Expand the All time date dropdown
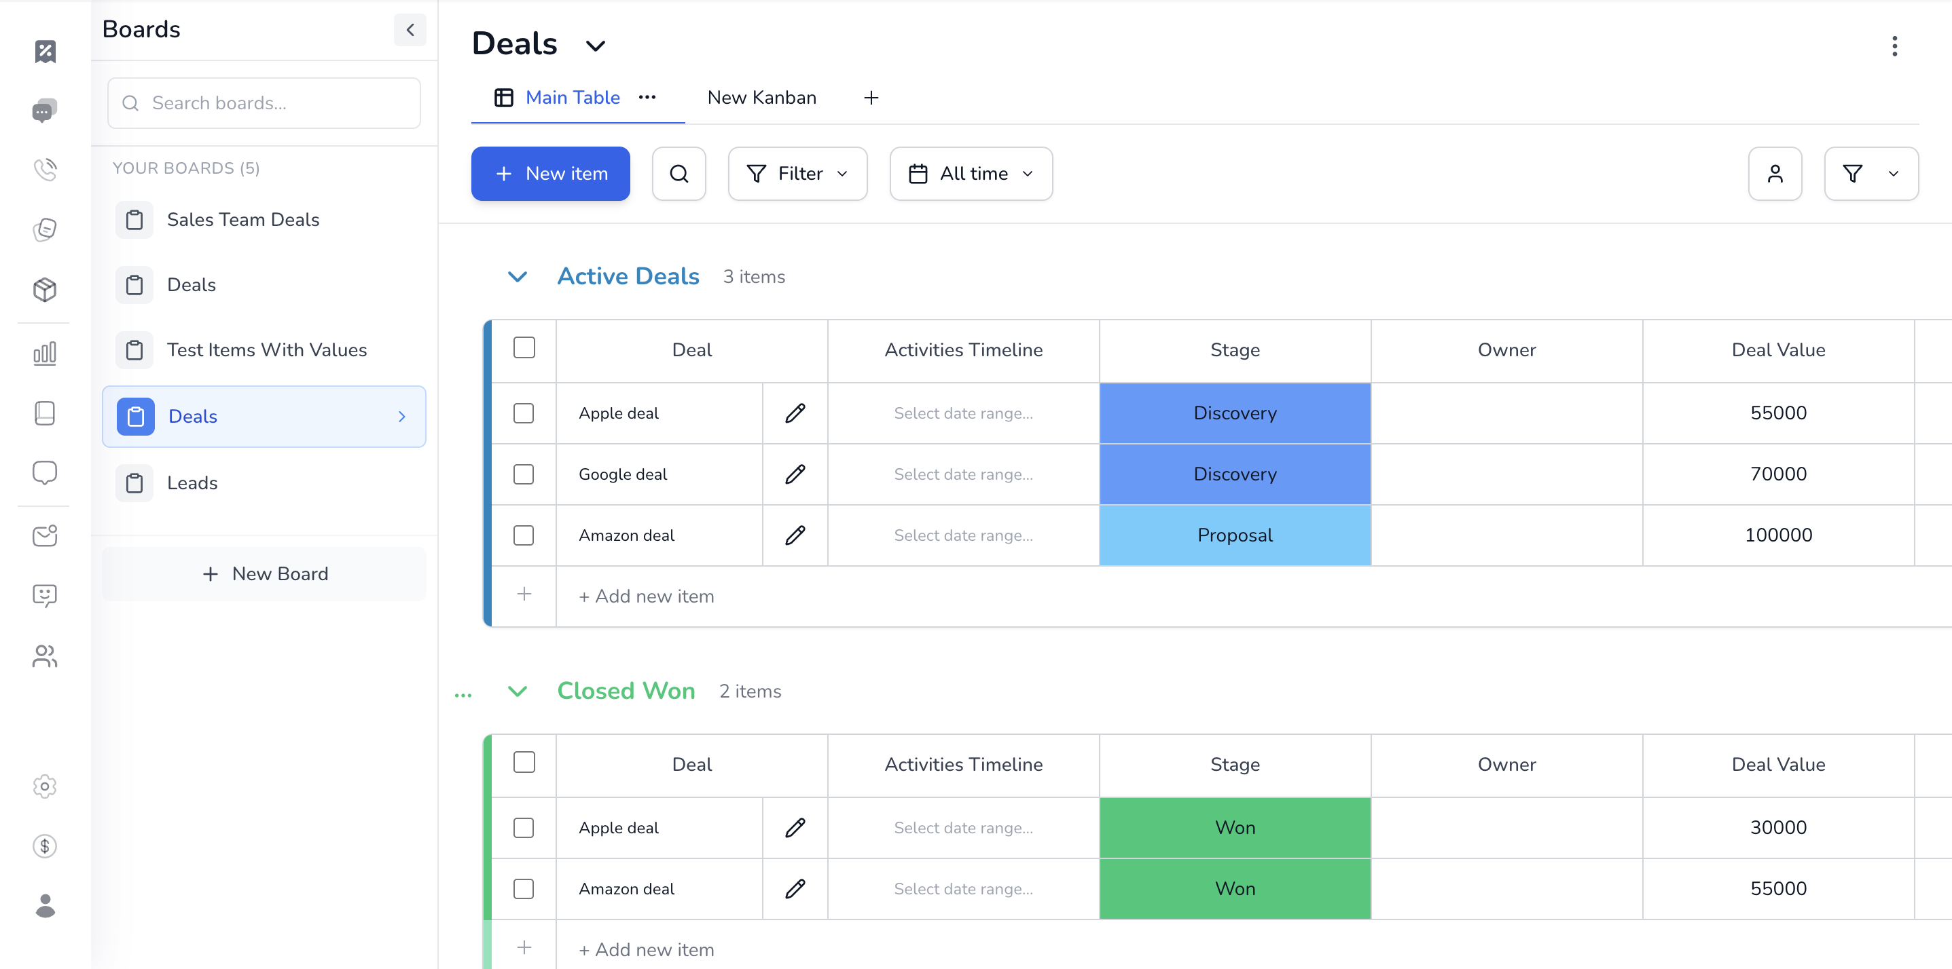The image size is (1952, 969). click(971, 173)
